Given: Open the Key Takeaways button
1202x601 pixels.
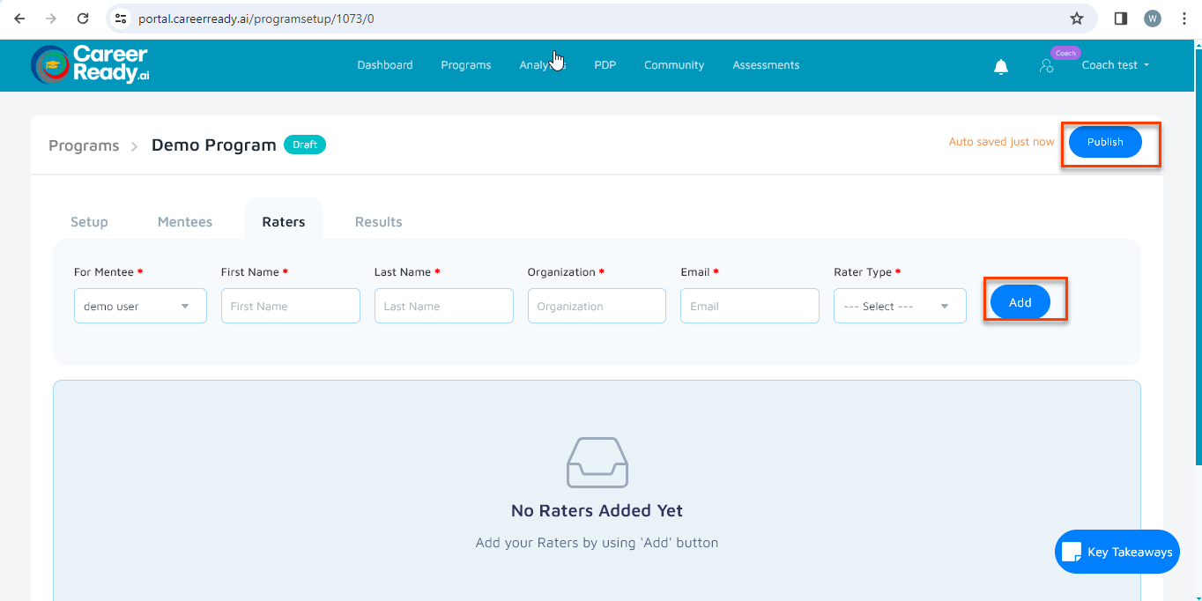Looking at the screenshot, I should 1117,552.
